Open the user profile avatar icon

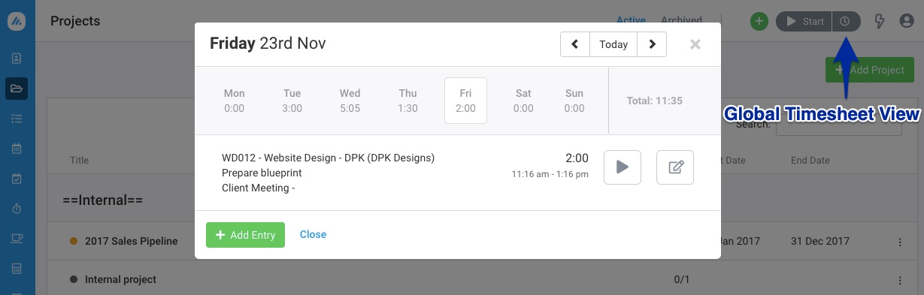click(x=907, y=22)
